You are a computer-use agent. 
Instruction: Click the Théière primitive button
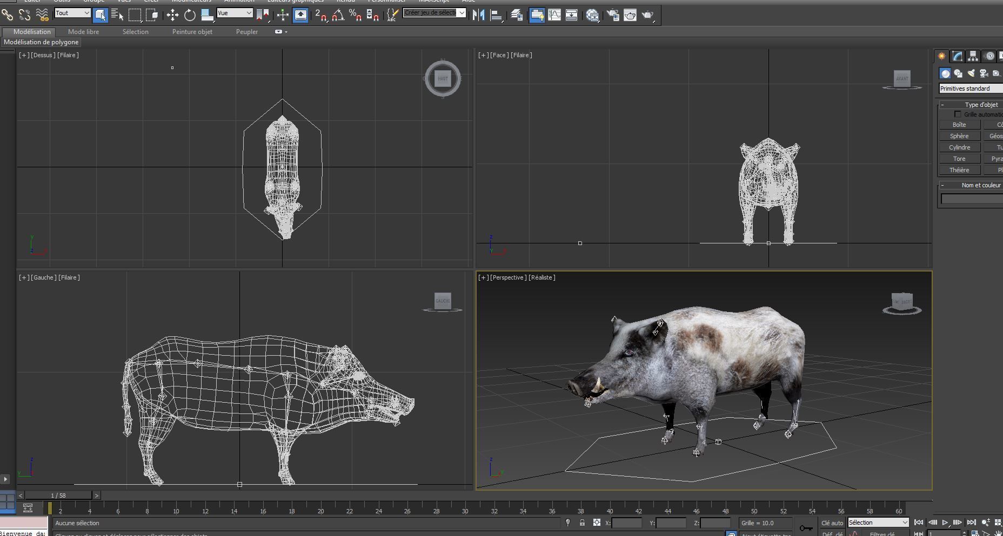959,170
